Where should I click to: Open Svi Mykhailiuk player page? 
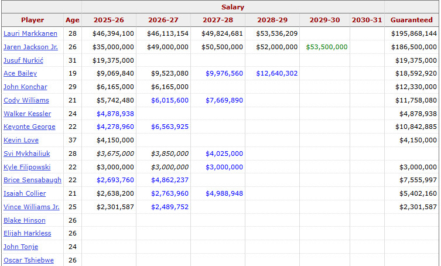(x=27, y=154)
